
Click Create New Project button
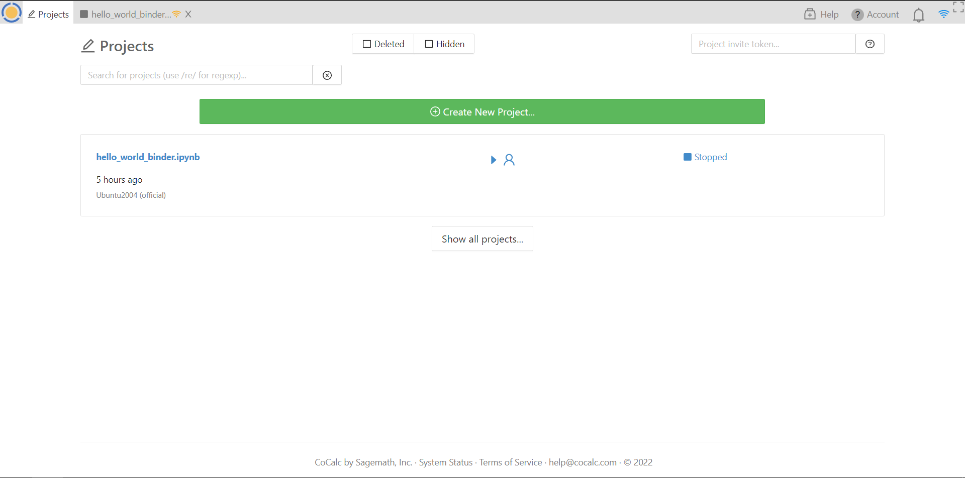(482, 111)
